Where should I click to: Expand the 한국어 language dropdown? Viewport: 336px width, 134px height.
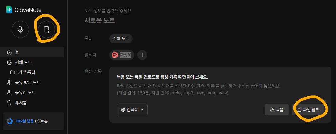click(x=132, y=110)
